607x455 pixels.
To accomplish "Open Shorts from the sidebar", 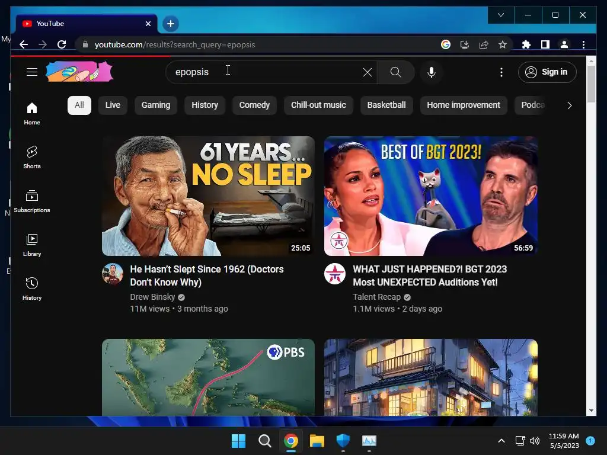I will click(x=32, y=158).
